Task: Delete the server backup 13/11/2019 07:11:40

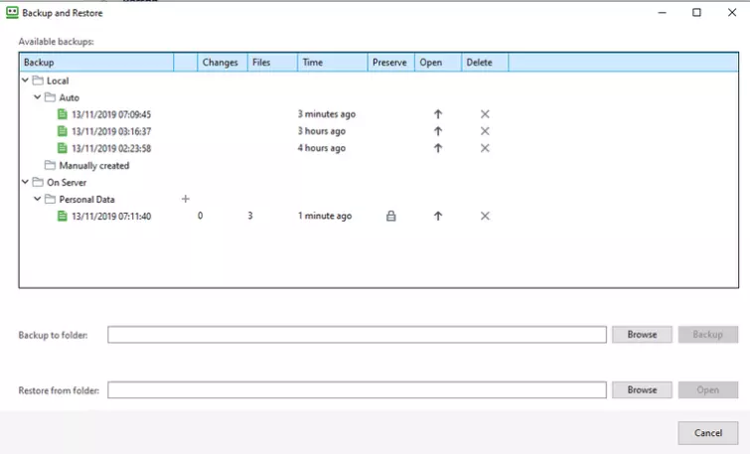Action: click(x=485, y=216)
